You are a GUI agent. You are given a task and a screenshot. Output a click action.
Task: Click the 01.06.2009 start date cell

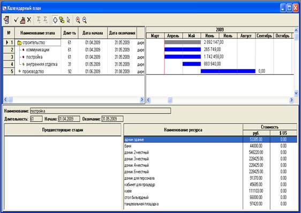93,72
